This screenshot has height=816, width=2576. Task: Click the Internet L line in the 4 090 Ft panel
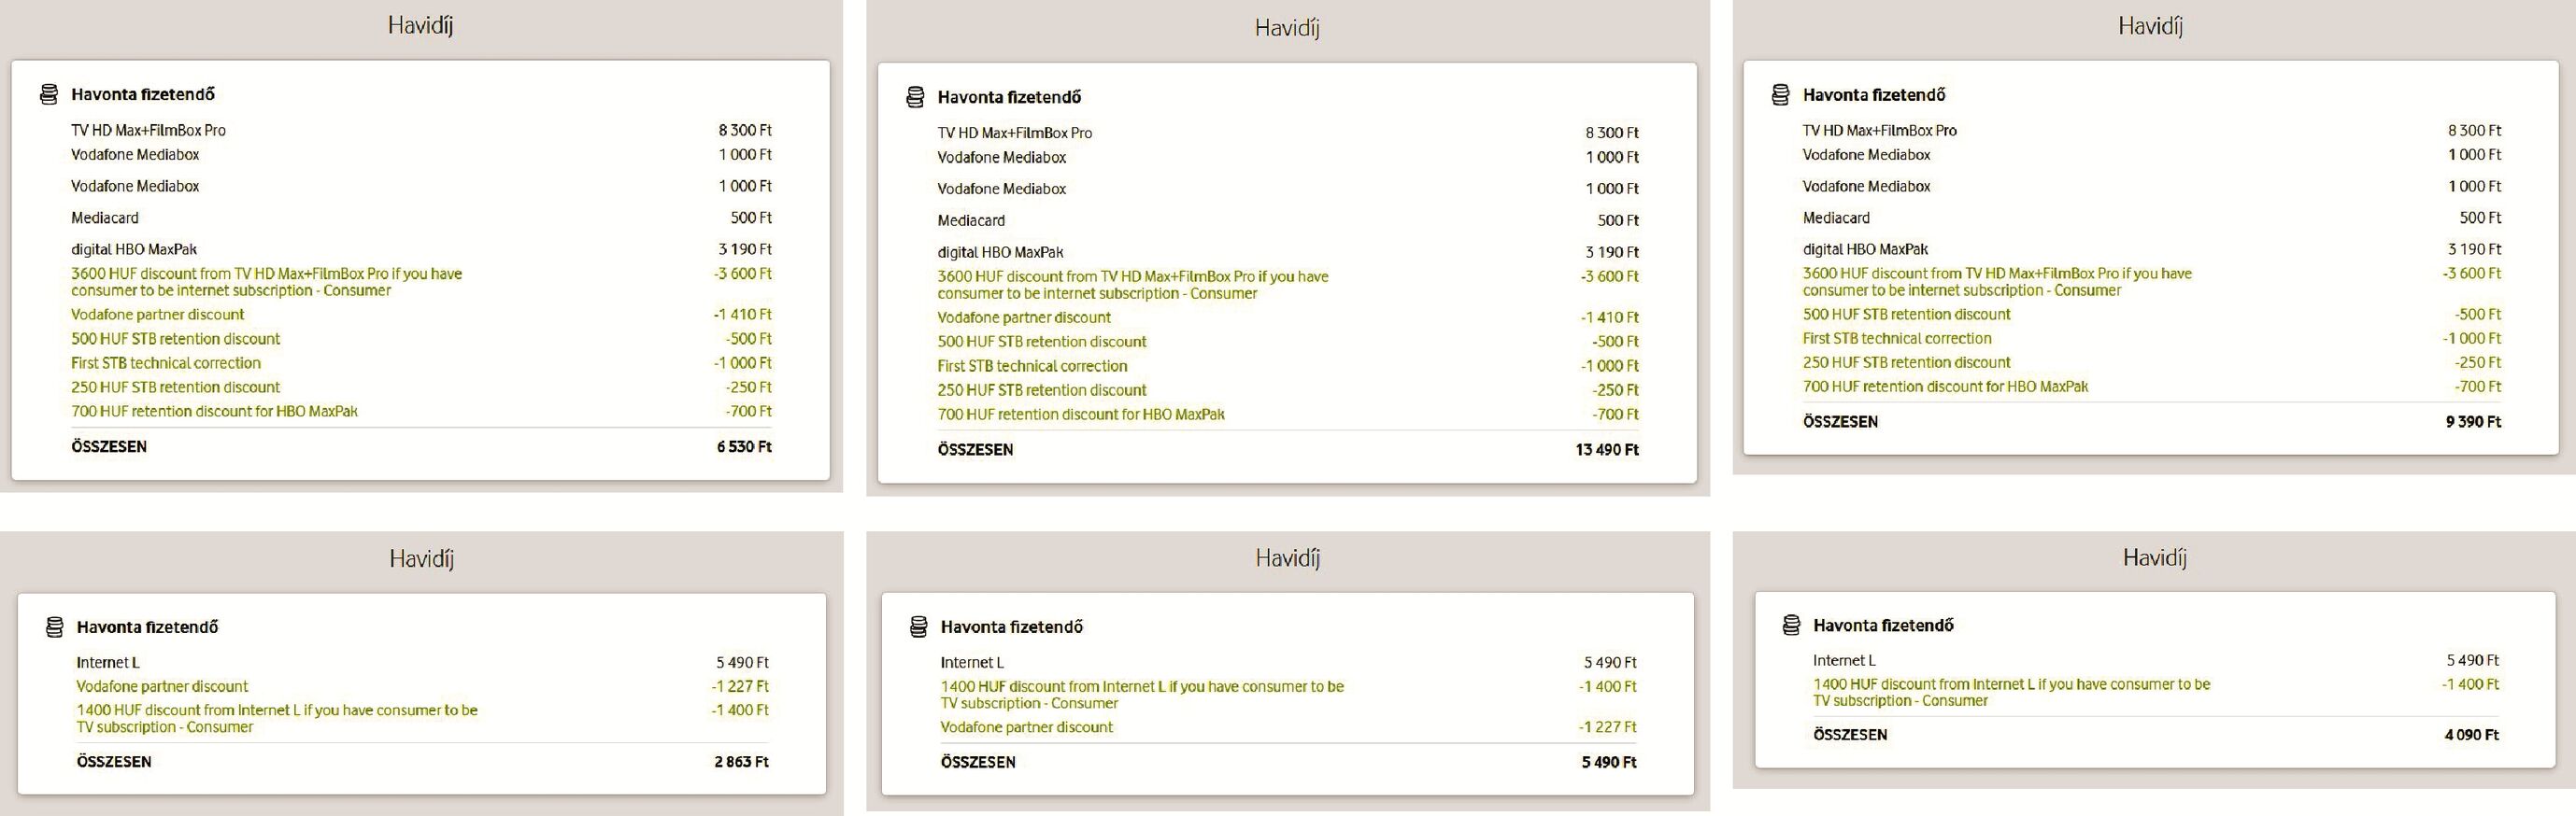pos(1843,660)
